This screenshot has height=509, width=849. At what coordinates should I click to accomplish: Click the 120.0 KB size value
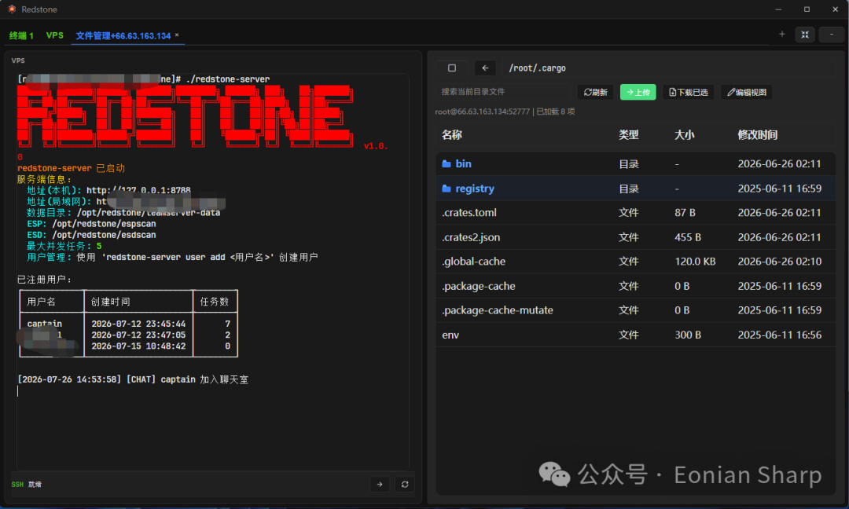(695, 262)
